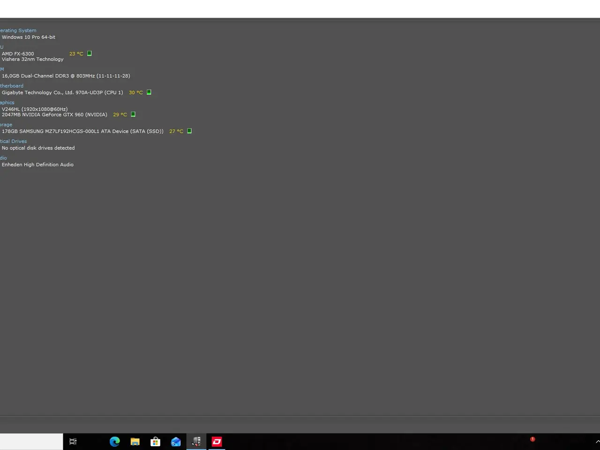Click the motherboard temperature status icon beside 30 °C

[149, 92]
